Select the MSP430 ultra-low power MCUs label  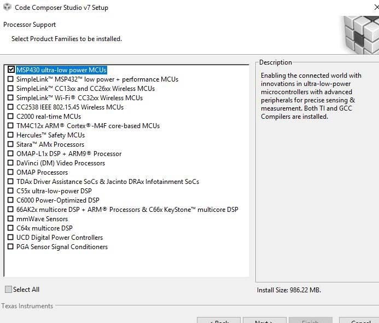pyautogui.click(x=61, y=70)
